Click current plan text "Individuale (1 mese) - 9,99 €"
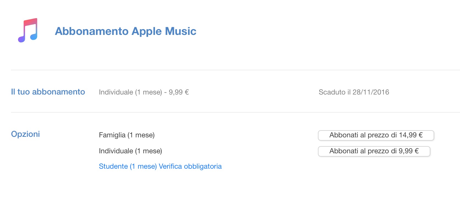Screen dimensions: 460x200 click(x=144, y=92)
